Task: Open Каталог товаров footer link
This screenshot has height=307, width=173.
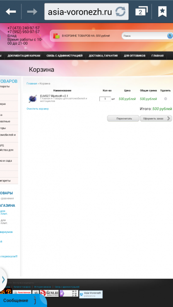Action: (x=22, y=287)
